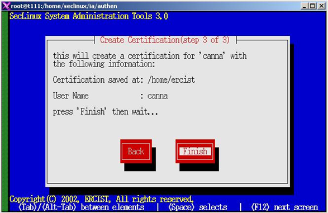
Task: Click the "press 'Finish' then wait..." text
Action: click(105, 111)
